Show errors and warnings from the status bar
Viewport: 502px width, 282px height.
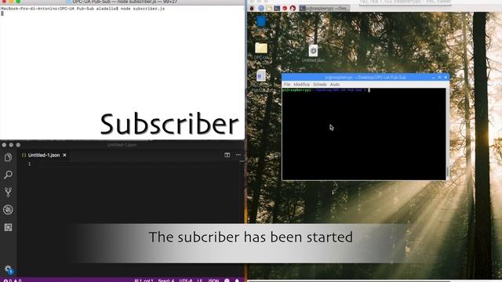pyautogui.click(x=13, y=280)
